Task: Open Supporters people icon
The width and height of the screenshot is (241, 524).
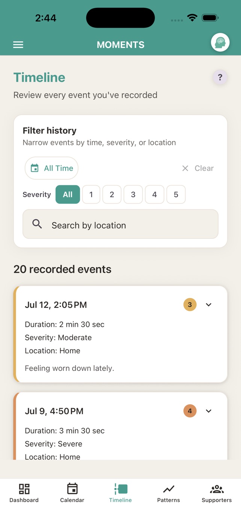Action: (217, 489)
